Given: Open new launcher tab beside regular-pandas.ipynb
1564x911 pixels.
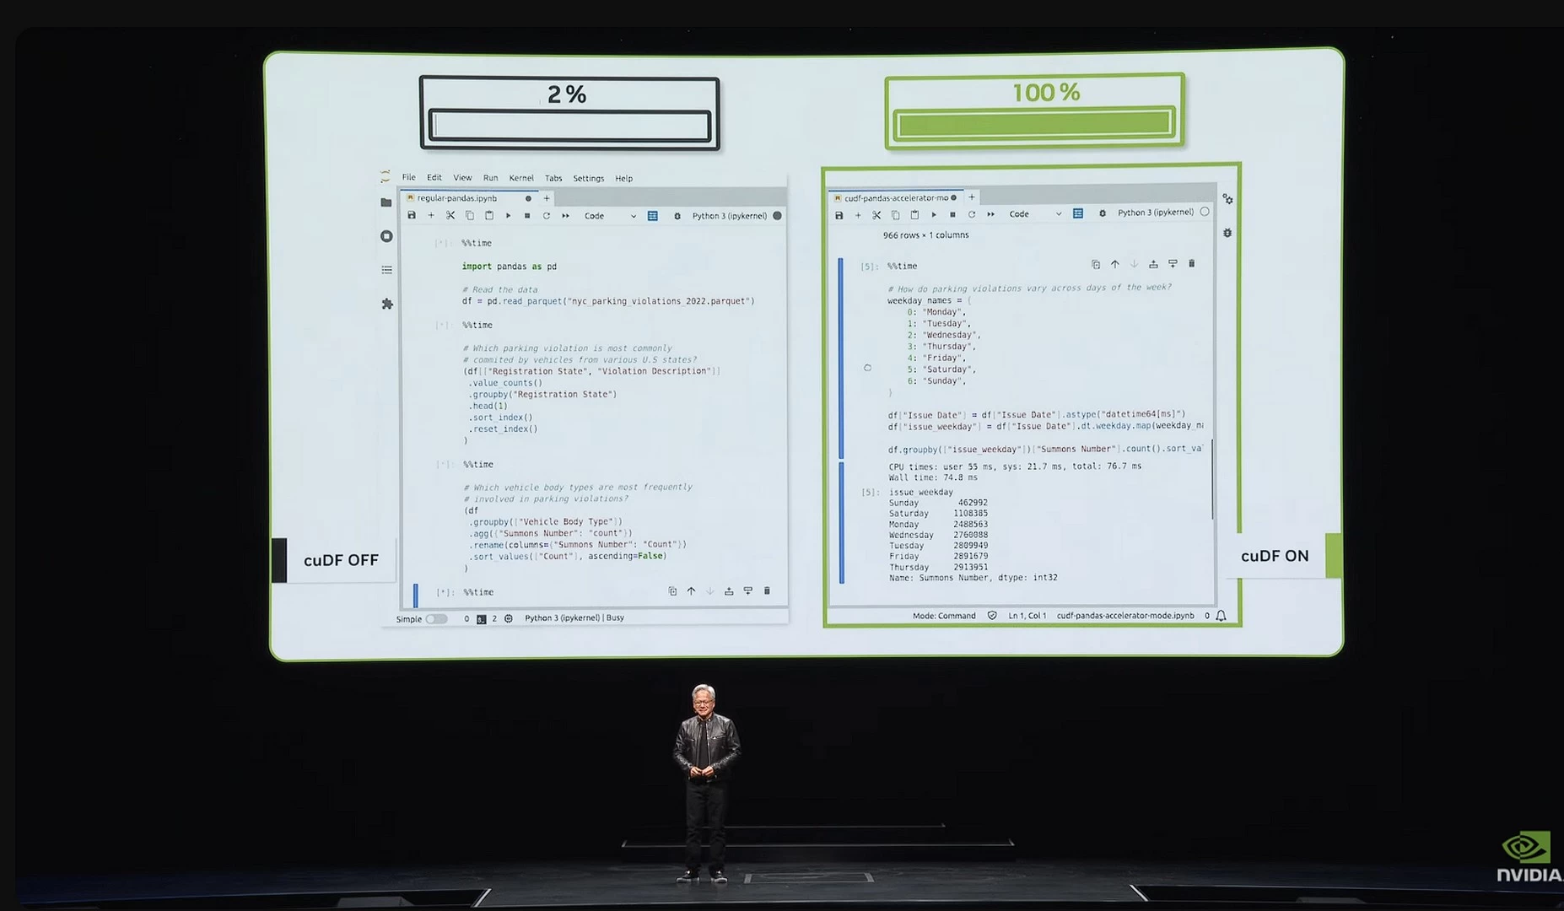Looking at the screenshot, I should [x=547, y=198].
